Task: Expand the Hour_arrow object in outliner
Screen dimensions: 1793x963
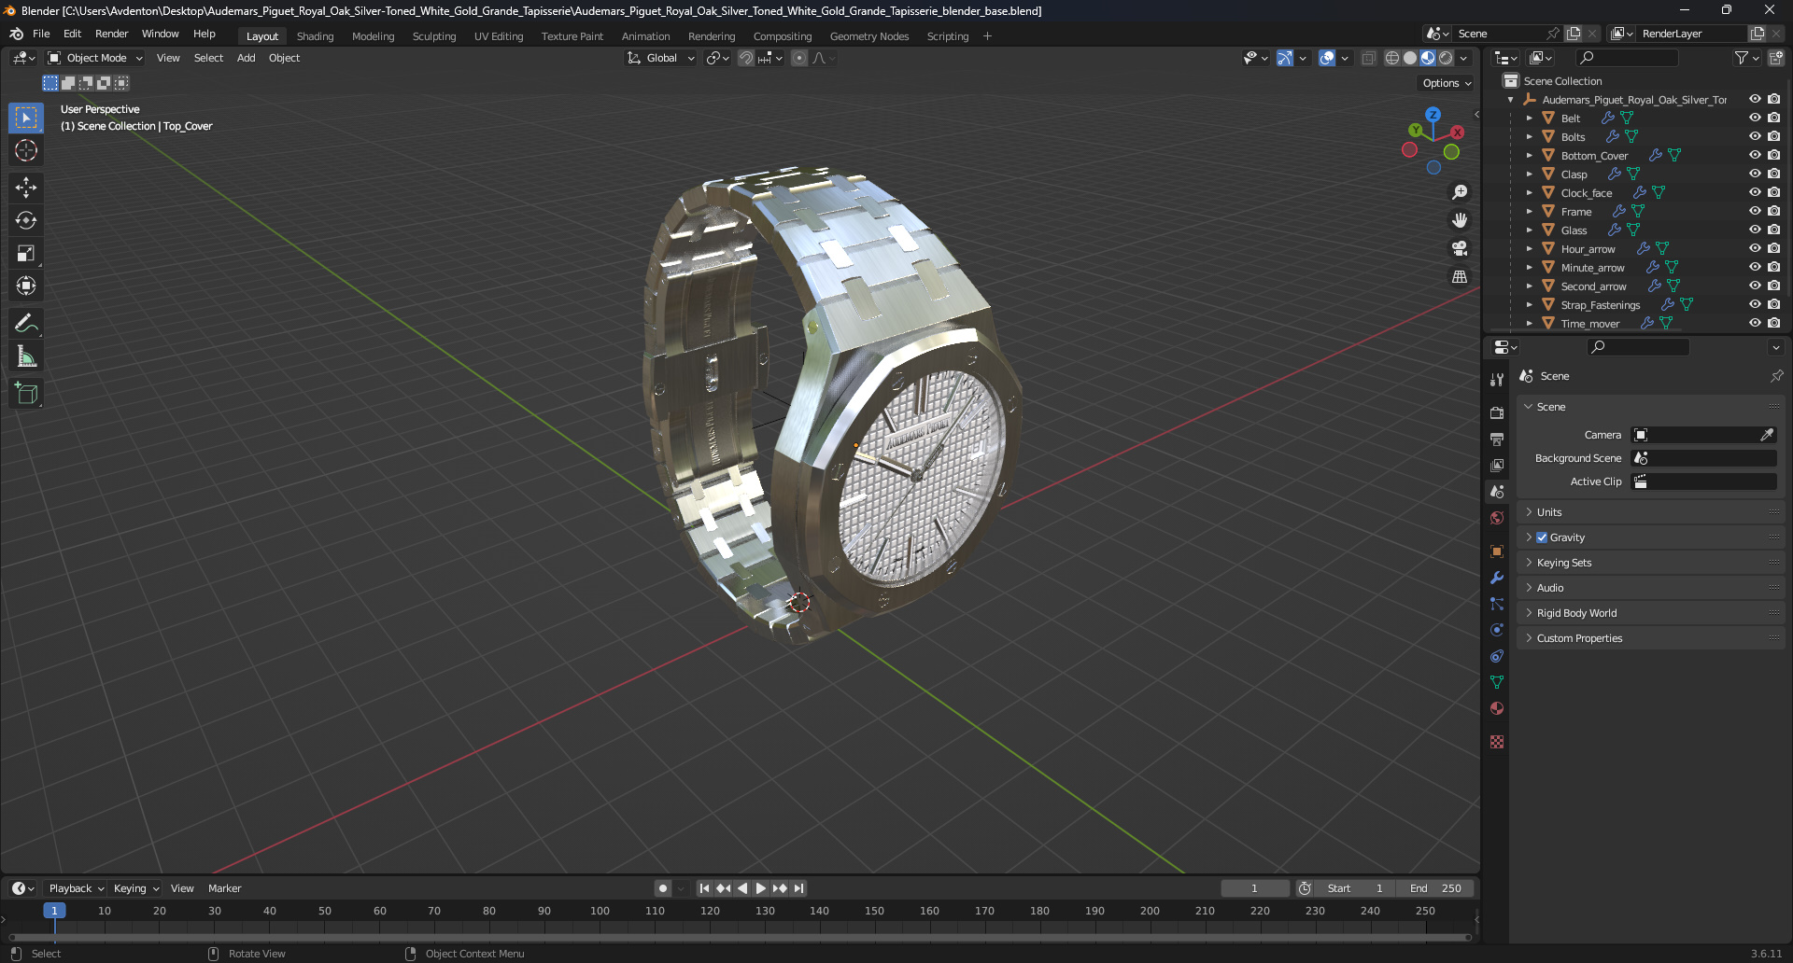Action: 1529,248
